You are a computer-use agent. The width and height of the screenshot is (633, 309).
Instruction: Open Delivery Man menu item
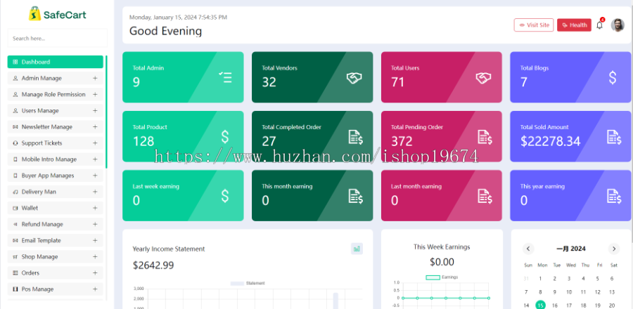click(x=56, y=192)
